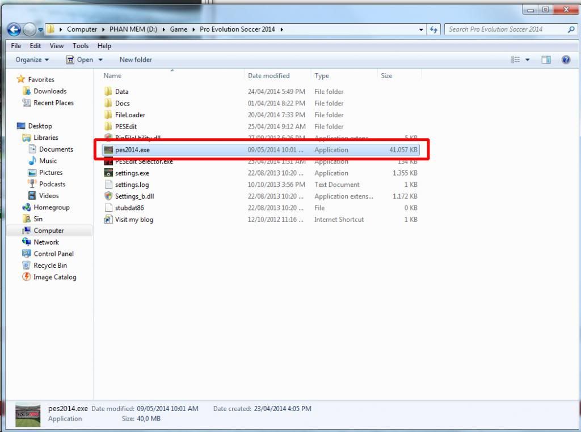Expand the views More options arrow
The image size is (581, 432).
[x=527, y=60]
